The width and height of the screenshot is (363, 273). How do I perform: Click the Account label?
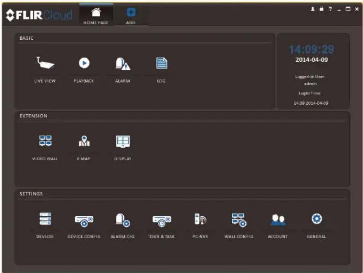coord(278,237)
